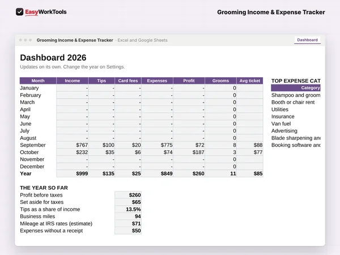Select the March row label
The height and width of the screenshot is (255, 340).
[27, 103]
